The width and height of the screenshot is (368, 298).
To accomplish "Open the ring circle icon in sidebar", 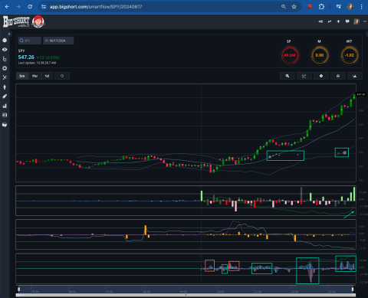I will 5,68.
